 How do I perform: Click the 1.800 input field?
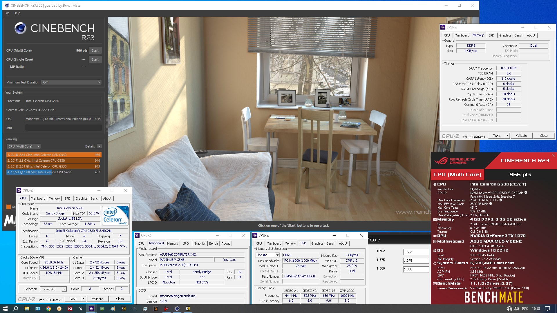tap(416, 269)
